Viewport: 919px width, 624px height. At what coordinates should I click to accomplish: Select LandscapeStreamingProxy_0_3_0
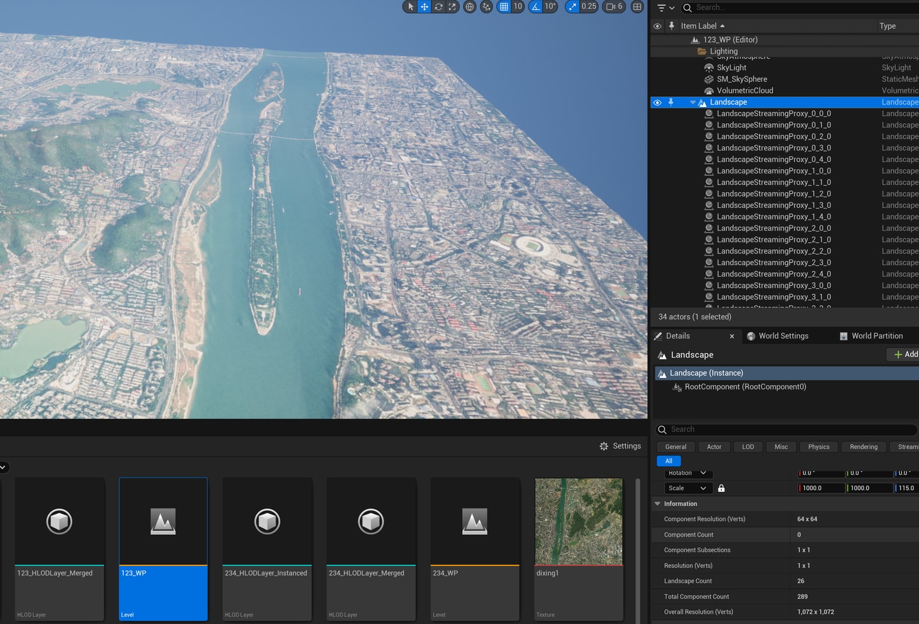click(x=773, y=148)
